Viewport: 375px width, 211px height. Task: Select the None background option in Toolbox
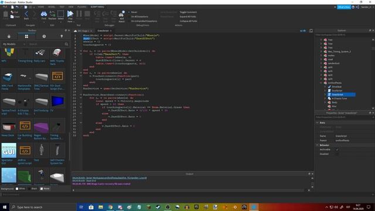45,189
